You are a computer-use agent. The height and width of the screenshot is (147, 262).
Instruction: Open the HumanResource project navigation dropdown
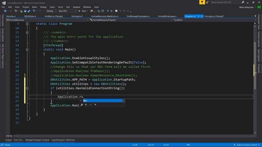[47, 20]
